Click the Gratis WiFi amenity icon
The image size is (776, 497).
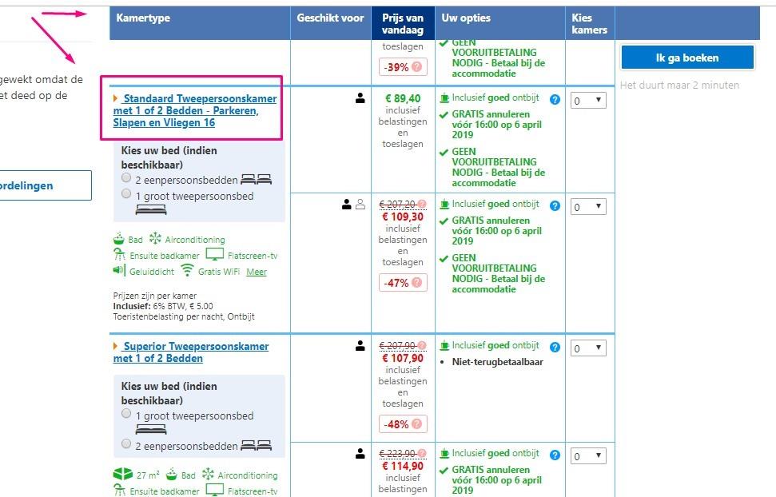point(187,271)
